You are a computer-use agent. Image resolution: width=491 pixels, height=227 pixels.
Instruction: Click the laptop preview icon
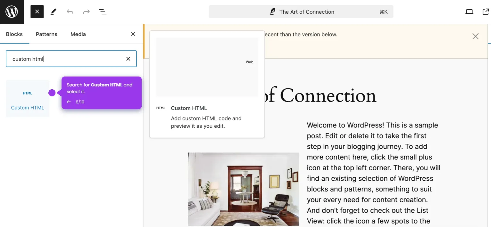[469, 12]
